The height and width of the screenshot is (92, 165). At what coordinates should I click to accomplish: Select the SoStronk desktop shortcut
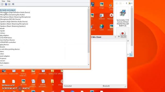[102, 16]
